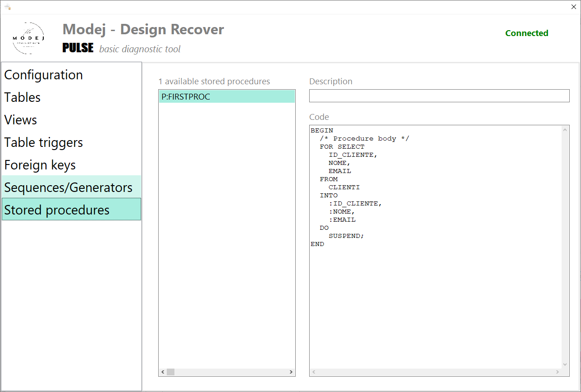The image size is (581, 392).
Task: Click the CLIENTI table name in code
Action: coord(344,187)
